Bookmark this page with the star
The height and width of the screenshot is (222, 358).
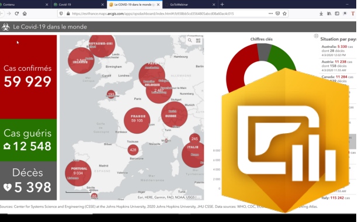284,13
